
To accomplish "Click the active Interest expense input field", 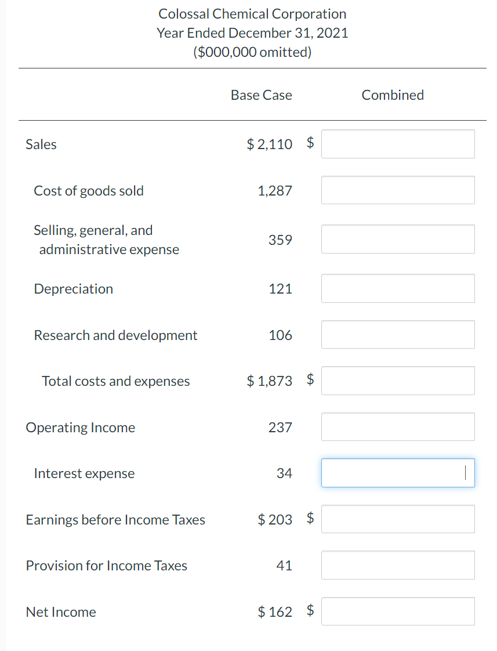I will pos(398,473).
